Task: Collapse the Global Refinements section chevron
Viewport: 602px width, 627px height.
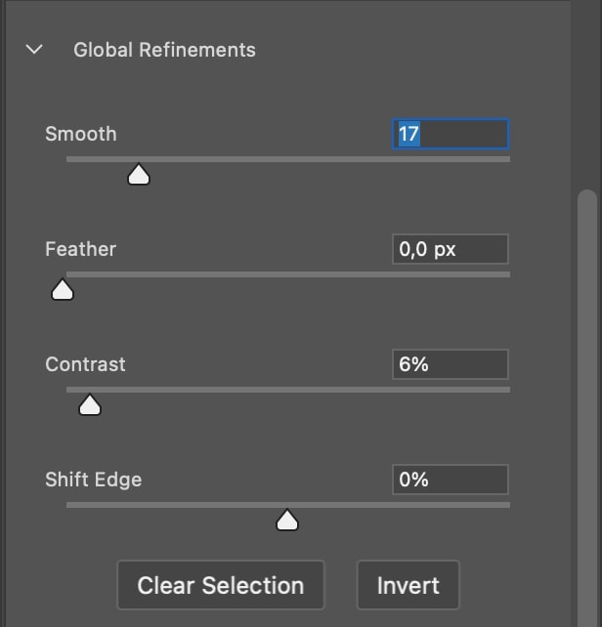Action: (34, 50)
